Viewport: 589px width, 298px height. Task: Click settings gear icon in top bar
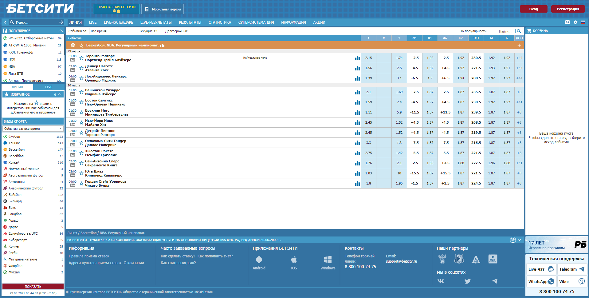[x=575, y=22]
